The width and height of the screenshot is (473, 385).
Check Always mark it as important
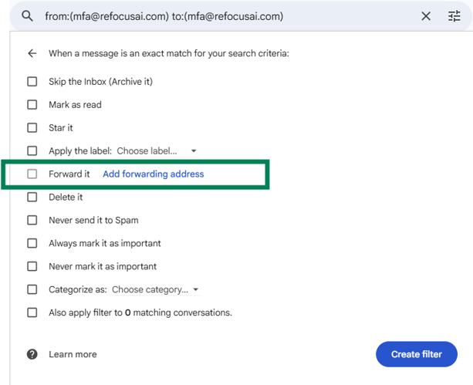pos(32,243)
